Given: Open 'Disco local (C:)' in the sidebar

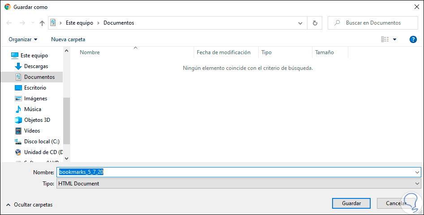Looking at the screenshot, I should 42,142.
